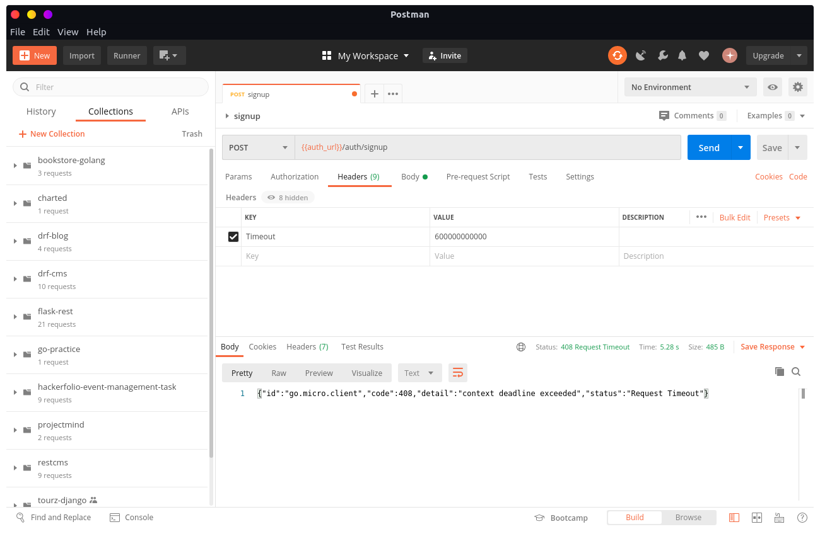Open environment quick look eye icon

[x=773, y=87]
